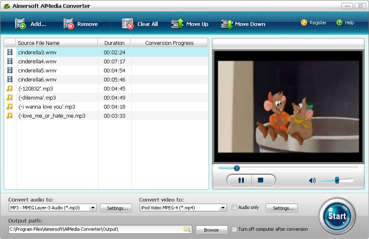The width and height of the screenshot is (369, 239).
Task: Select (-i wanna love you'.mp3 file name
Action: [x=47, y=107]
